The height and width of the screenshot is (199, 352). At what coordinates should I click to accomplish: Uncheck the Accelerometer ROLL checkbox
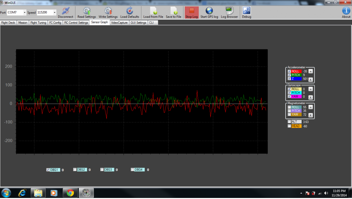(x=289, y=71)
